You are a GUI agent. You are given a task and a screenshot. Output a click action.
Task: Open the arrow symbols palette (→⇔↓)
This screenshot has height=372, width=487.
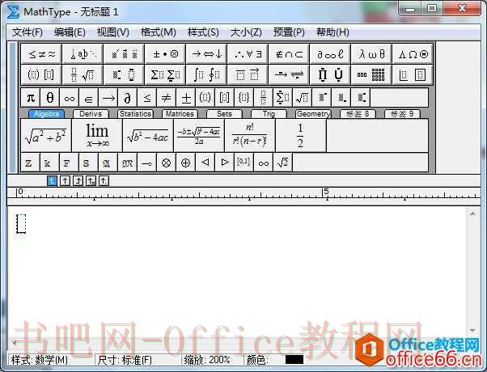(206, 54)
